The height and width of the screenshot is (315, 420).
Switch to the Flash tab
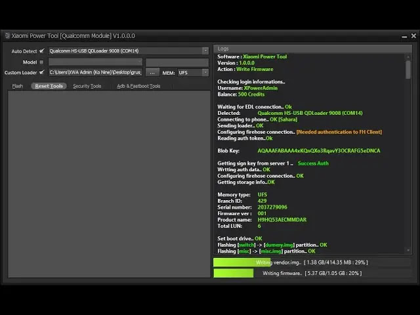[x=18, y=86]
